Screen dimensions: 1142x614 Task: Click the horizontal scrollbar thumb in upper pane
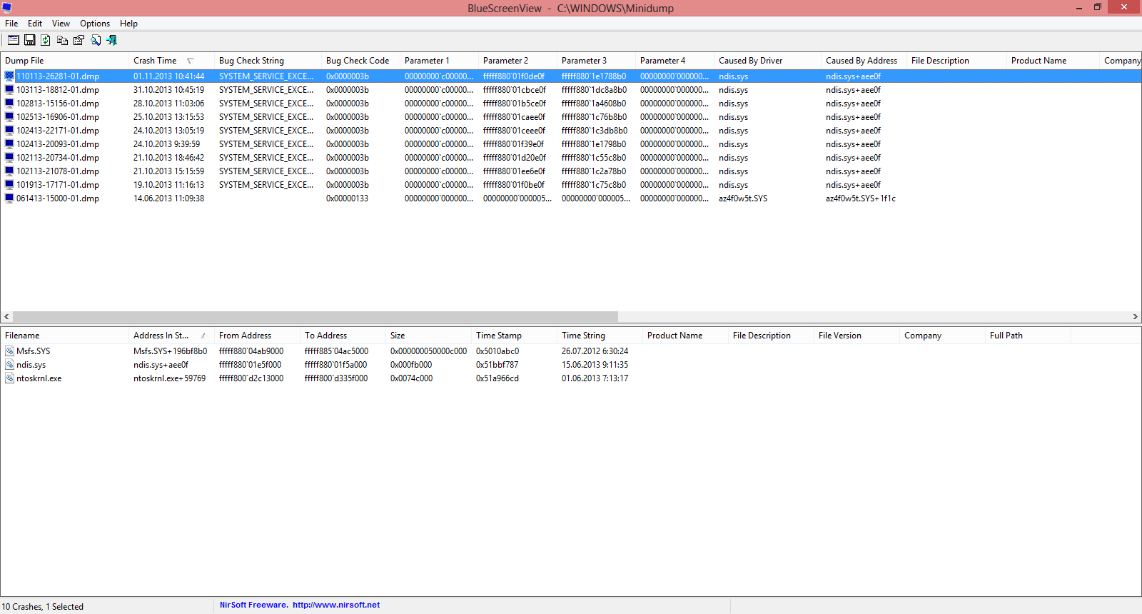[315, 316]
